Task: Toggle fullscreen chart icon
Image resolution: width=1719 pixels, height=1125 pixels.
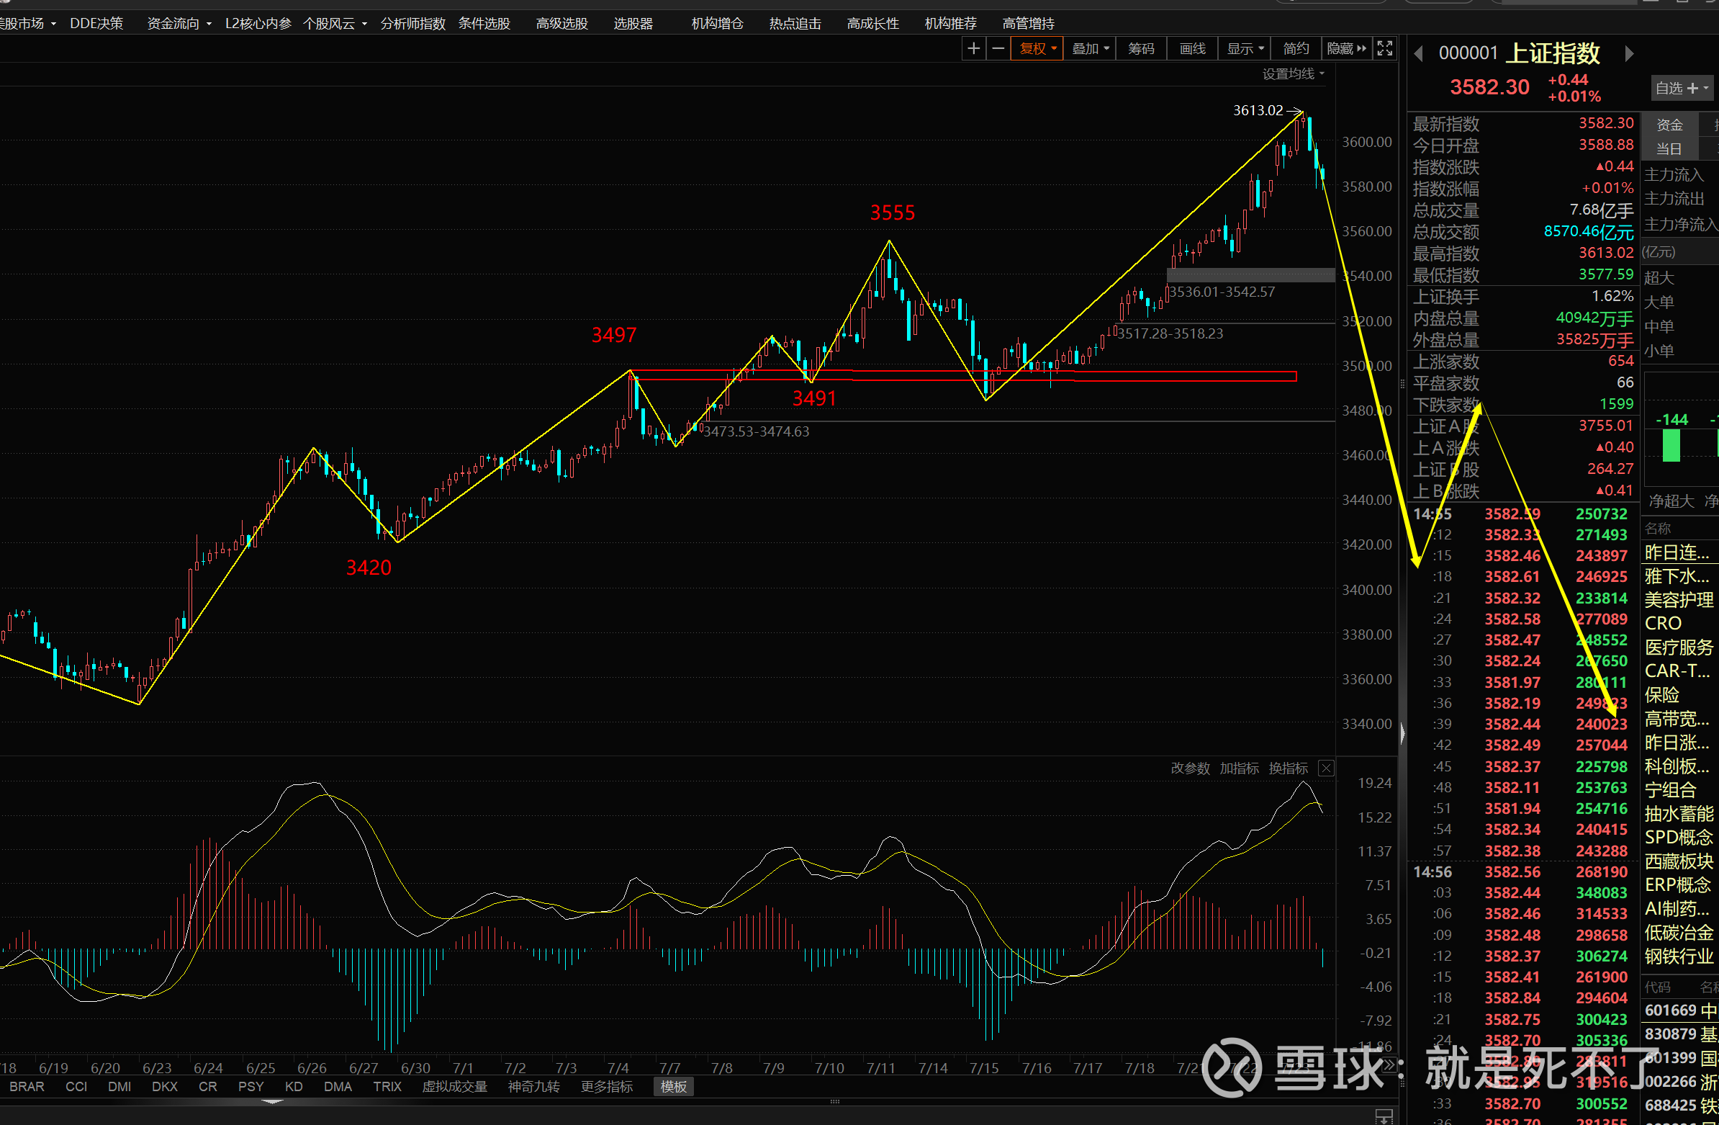Action: coord(1384,48)
